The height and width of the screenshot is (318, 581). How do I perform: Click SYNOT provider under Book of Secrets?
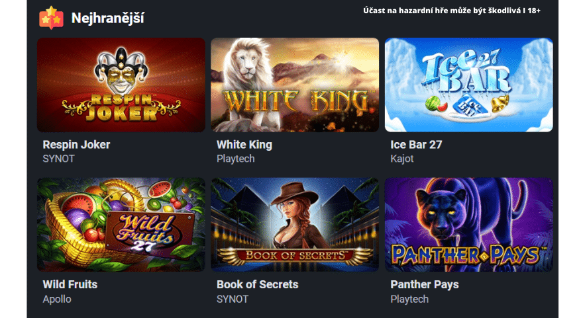(233, 299)
